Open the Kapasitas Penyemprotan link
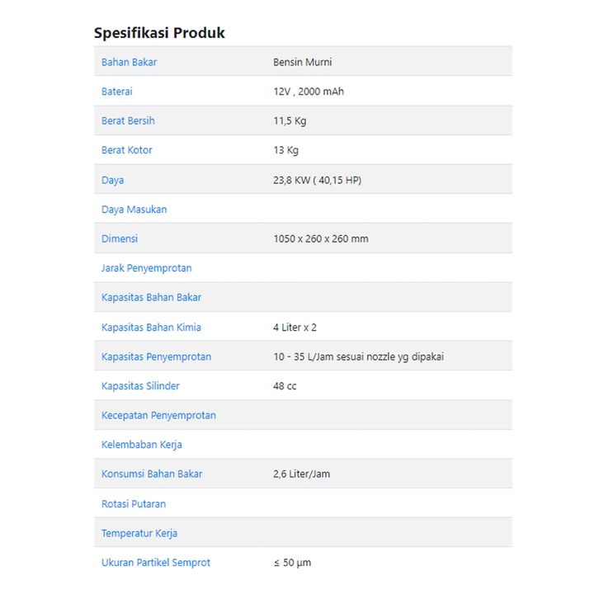The width and height of the screenshot is (599, 599). 156,356
